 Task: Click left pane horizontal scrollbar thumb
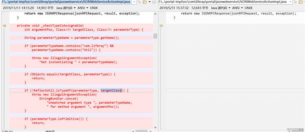pos(142,131)
